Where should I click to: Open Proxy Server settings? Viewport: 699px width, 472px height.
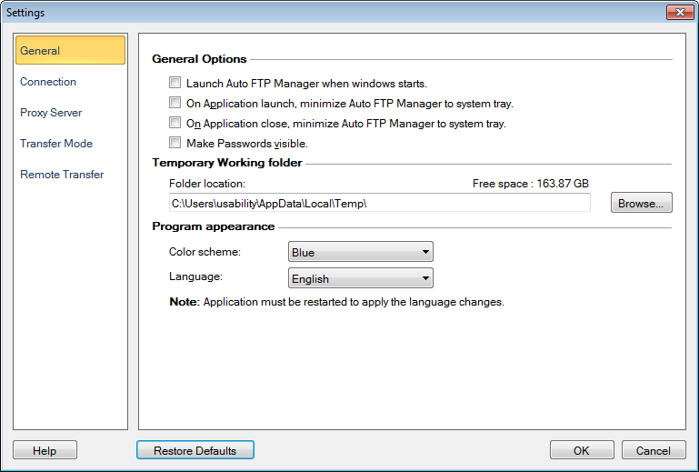pos(51,113)
